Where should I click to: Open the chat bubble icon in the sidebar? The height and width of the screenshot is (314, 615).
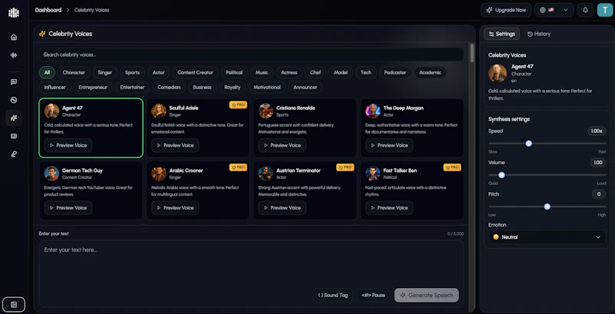(x=14, y=82)
